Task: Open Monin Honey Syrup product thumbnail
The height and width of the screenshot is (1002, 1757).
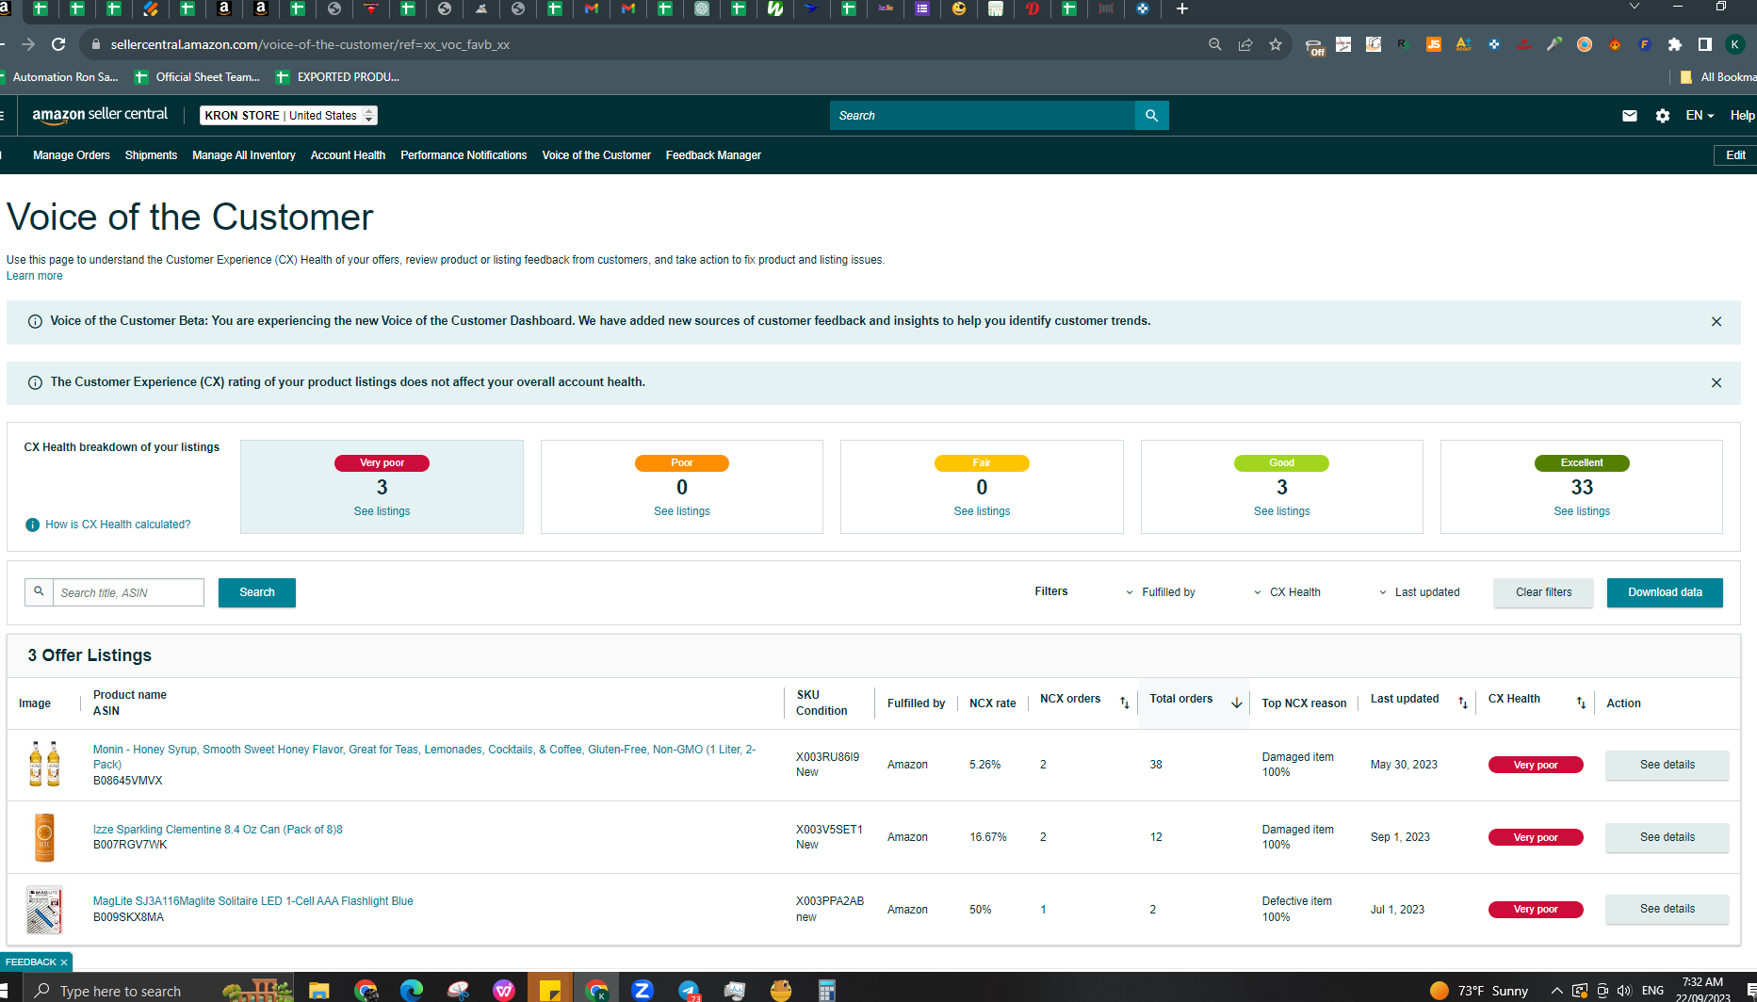Action: click(x=44, y=765)
